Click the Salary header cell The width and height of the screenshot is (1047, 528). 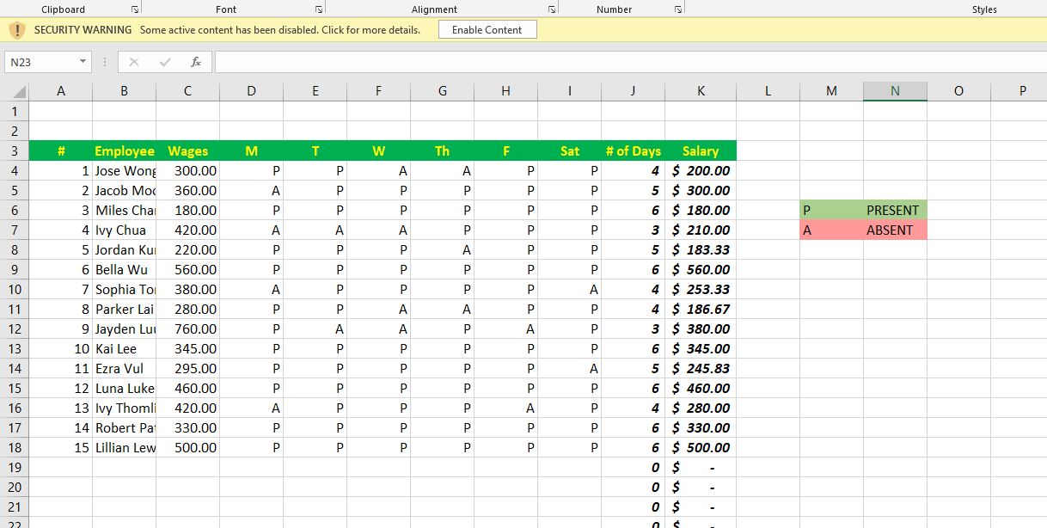[x=701, y=151]
